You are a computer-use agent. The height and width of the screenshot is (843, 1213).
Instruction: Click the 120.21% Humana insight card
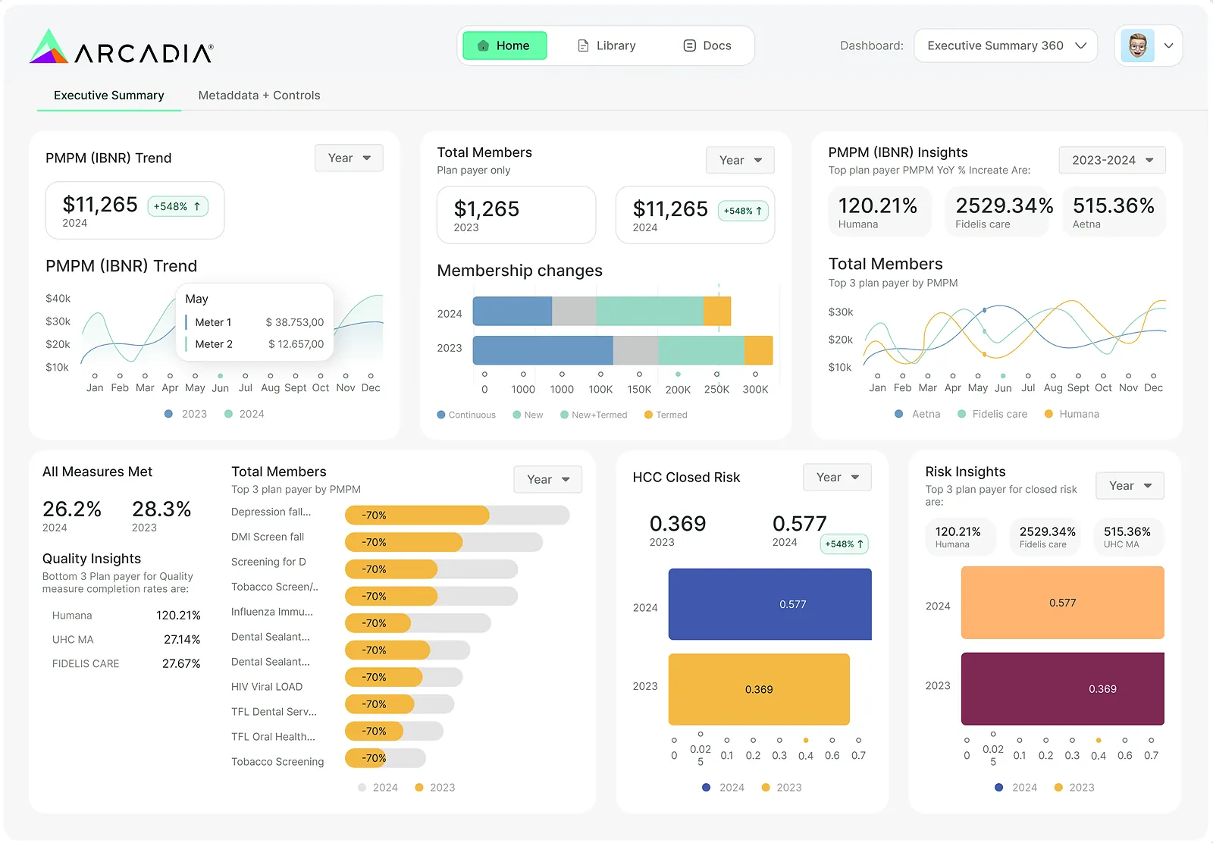[x=879, y=212]
